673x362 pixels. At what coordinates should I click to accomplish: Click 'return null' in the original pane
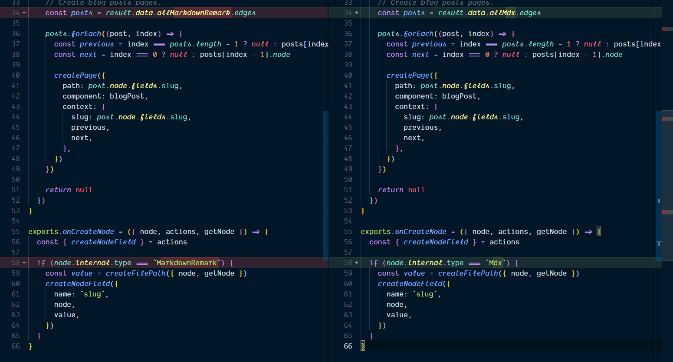69,190
